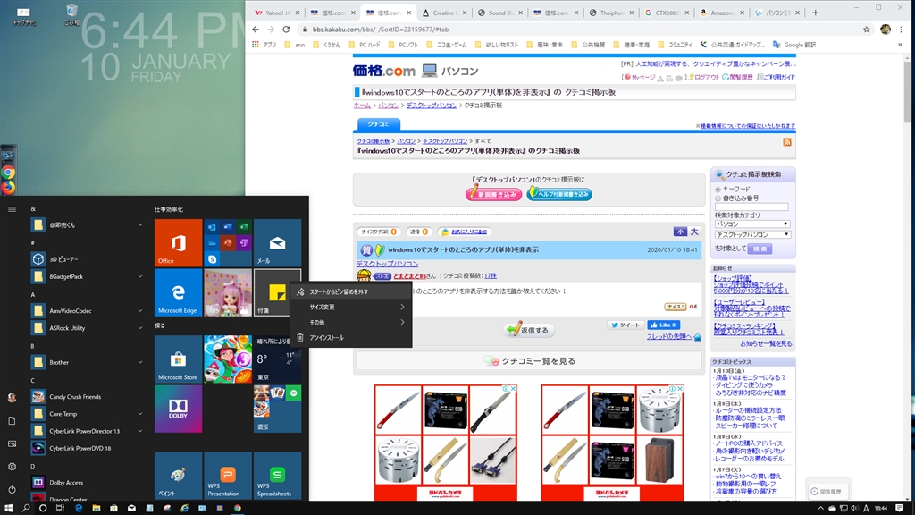The width and height of the screenshot is (915, 515).
Task: Click the 新規書き込み button
Action: [x=494, y=194]
